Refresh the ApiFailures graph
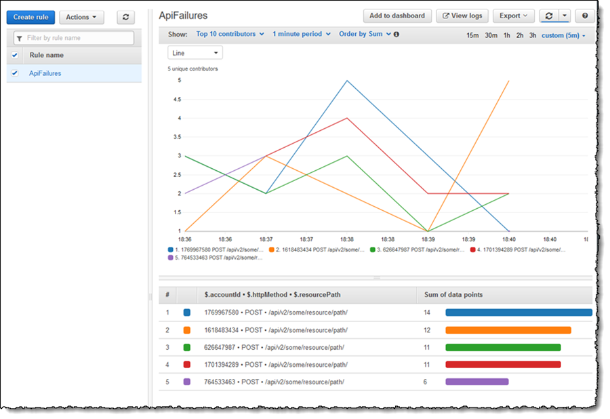The height and width of the screenshot is (419, 610). [x=549, y=16]
